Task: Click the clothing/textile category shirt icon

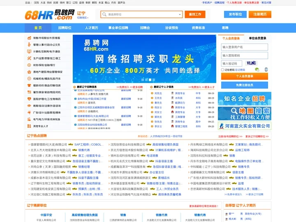Action: [x=29, y=86]
